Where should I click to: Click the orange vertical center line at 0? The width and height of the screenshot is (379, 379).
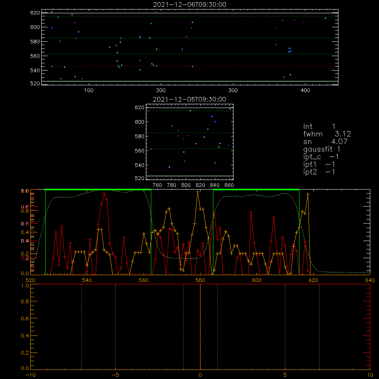[200, 327]
